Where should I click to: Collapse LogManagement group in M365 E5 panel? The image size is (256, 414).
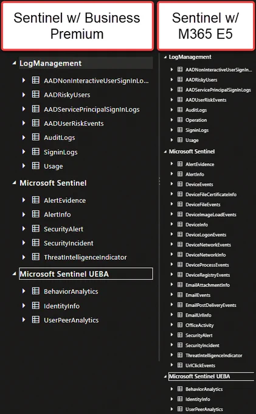[x=165, y=57]
